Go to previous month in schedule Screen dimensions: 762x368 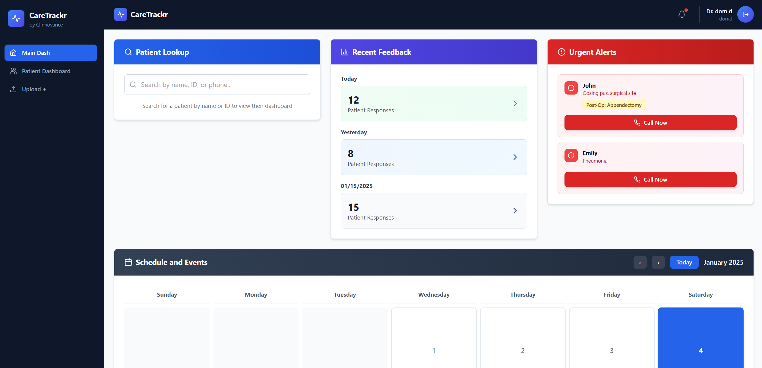click(x=640, y=263)
